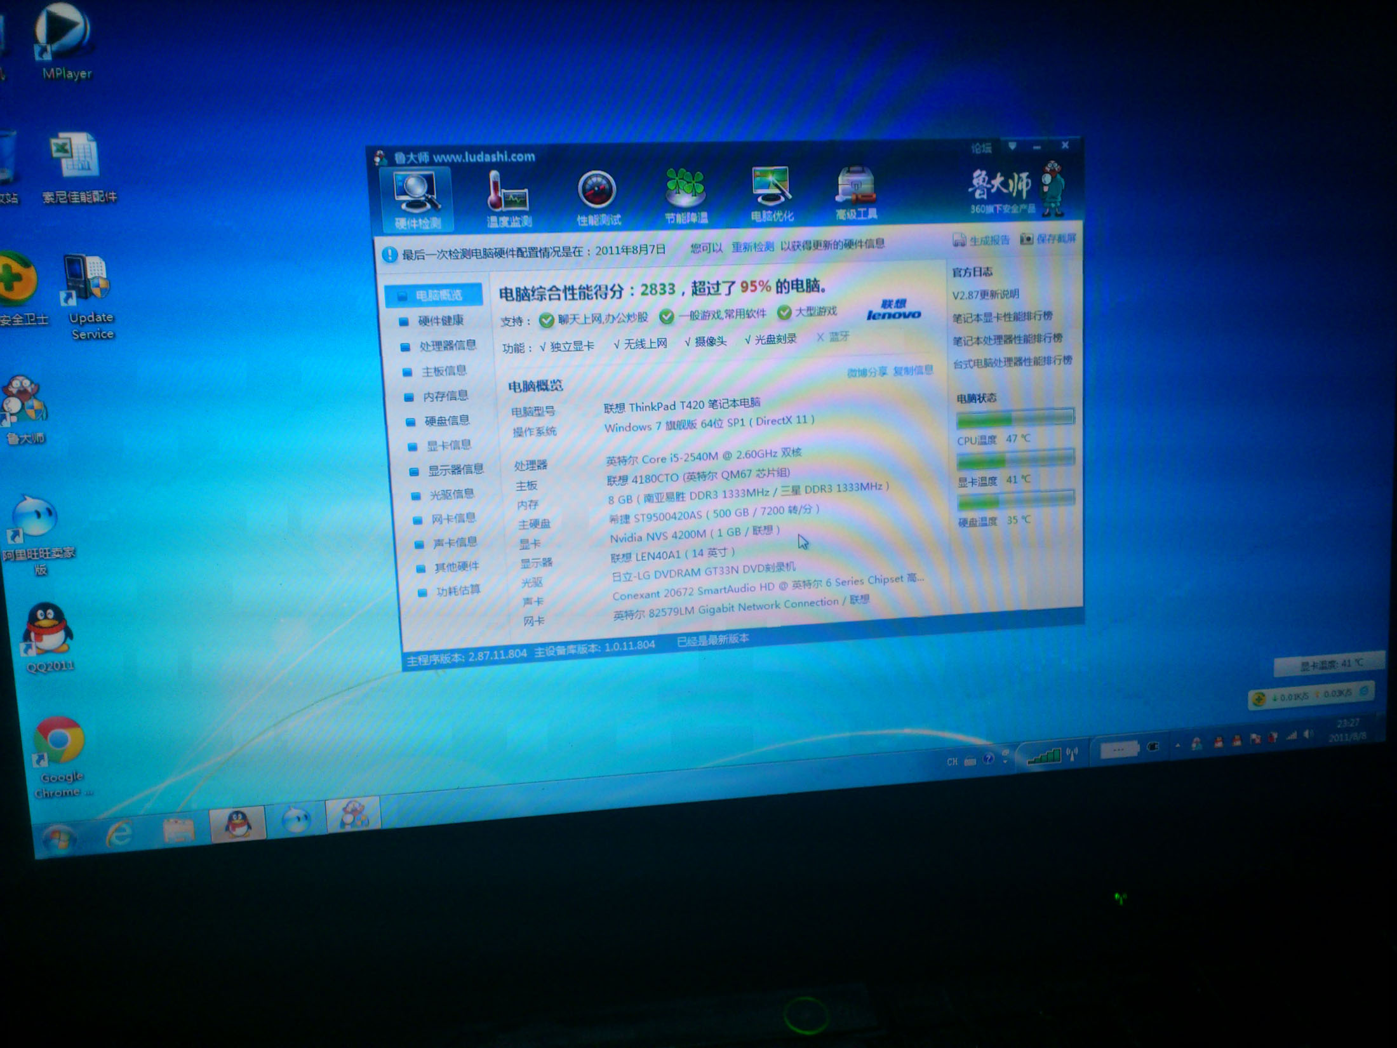
Task: Click the 硬盘温度 temperature bar
Action: (x=1017, y=500)
